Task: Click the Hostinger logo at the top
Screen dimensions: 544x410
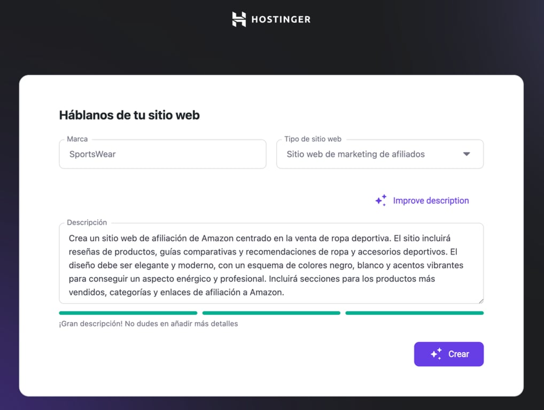Action: coord(271,19)
